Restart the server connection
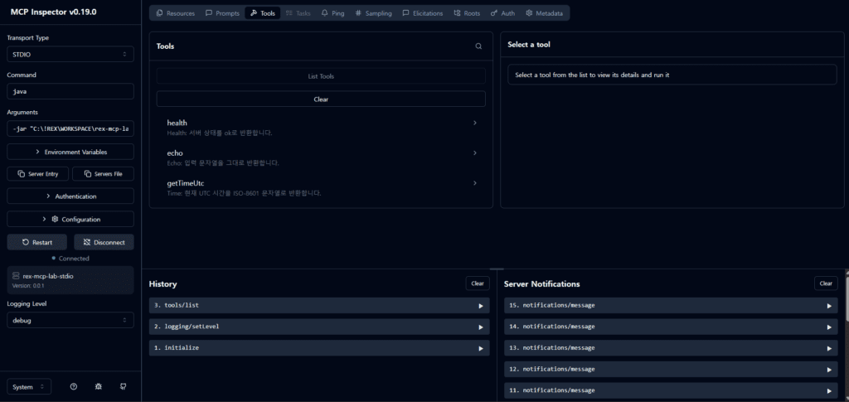 coord(37,242)
